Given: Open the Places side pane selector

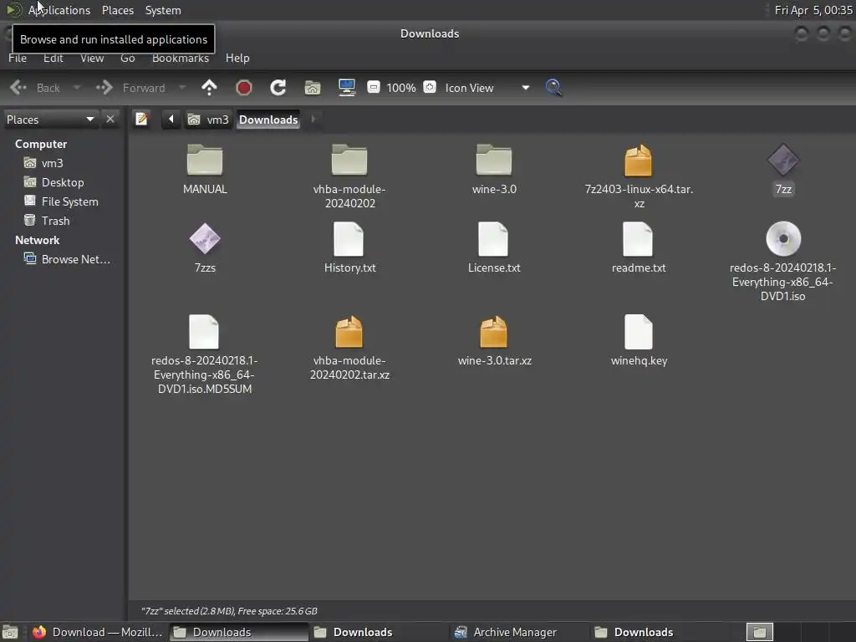Looking at the screenshot, I should pos(50,120).
